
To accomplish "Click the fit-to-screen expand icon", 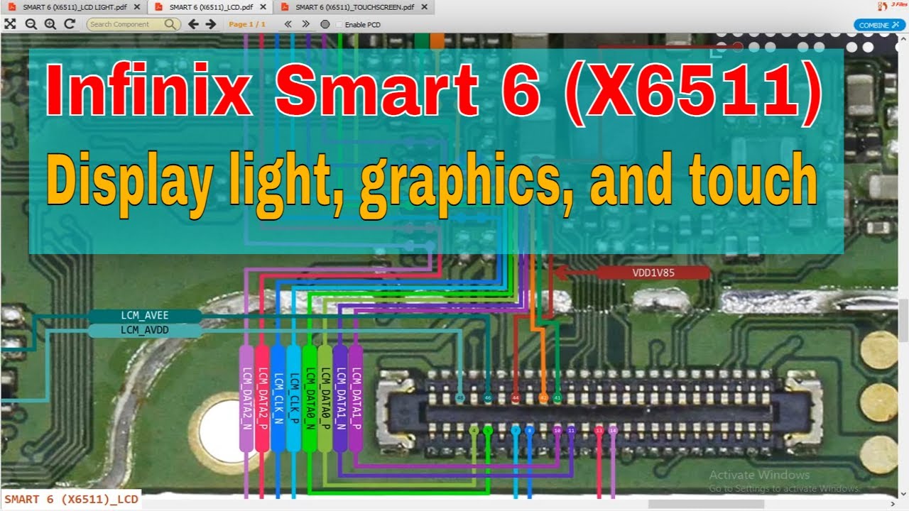I will click(10, 23).
